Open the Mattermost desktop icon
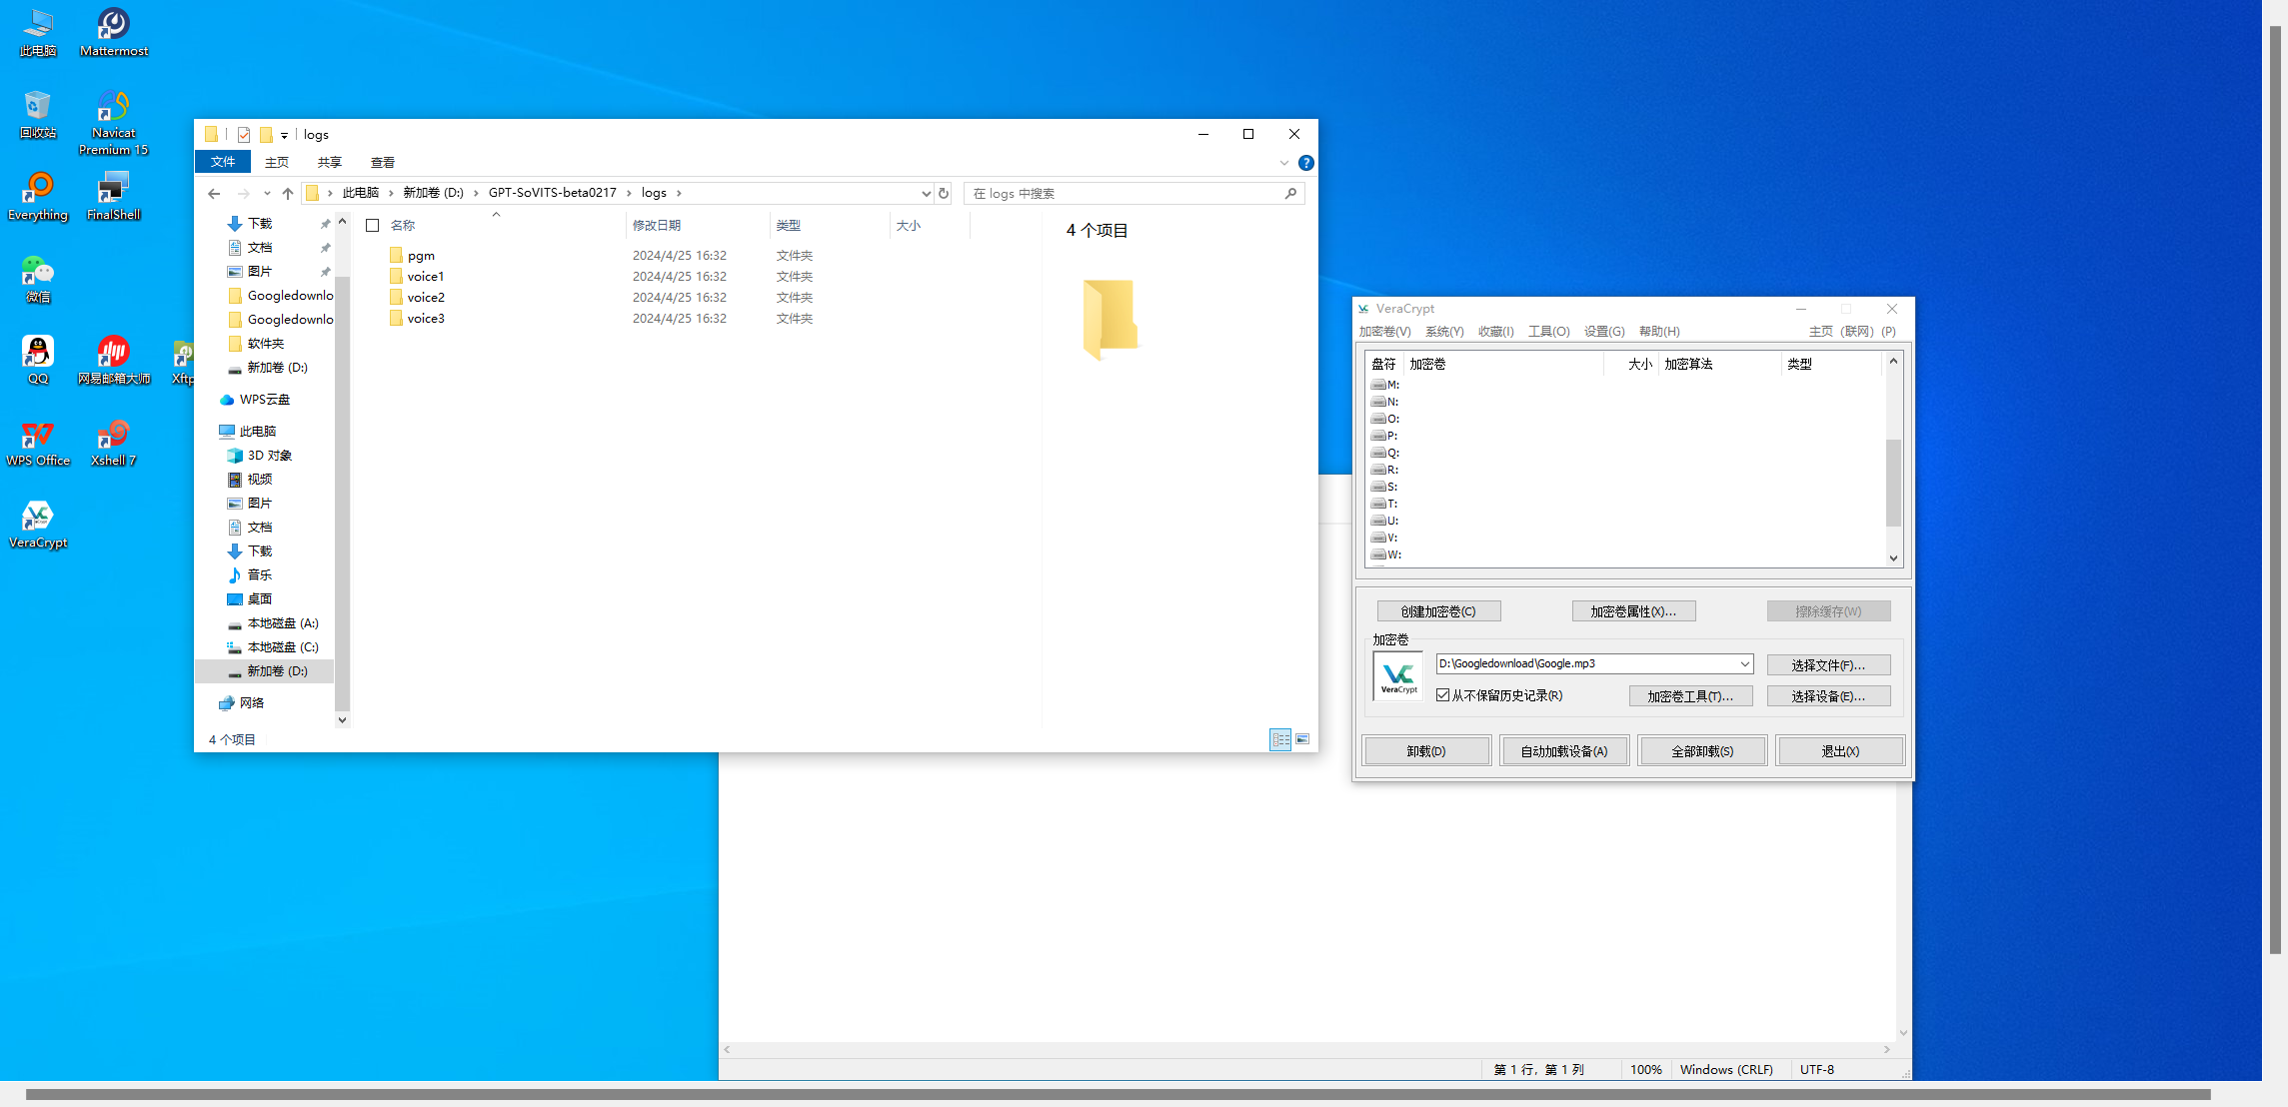Viewport: 2288px width, 1107px height. point(113,30)
